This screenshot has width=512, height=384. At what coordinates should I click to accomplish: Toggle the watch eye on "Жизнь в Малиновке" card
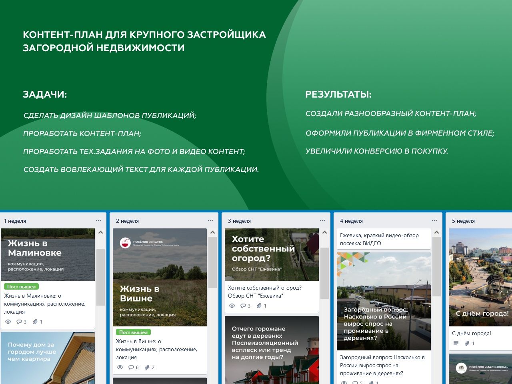(8, 321)
